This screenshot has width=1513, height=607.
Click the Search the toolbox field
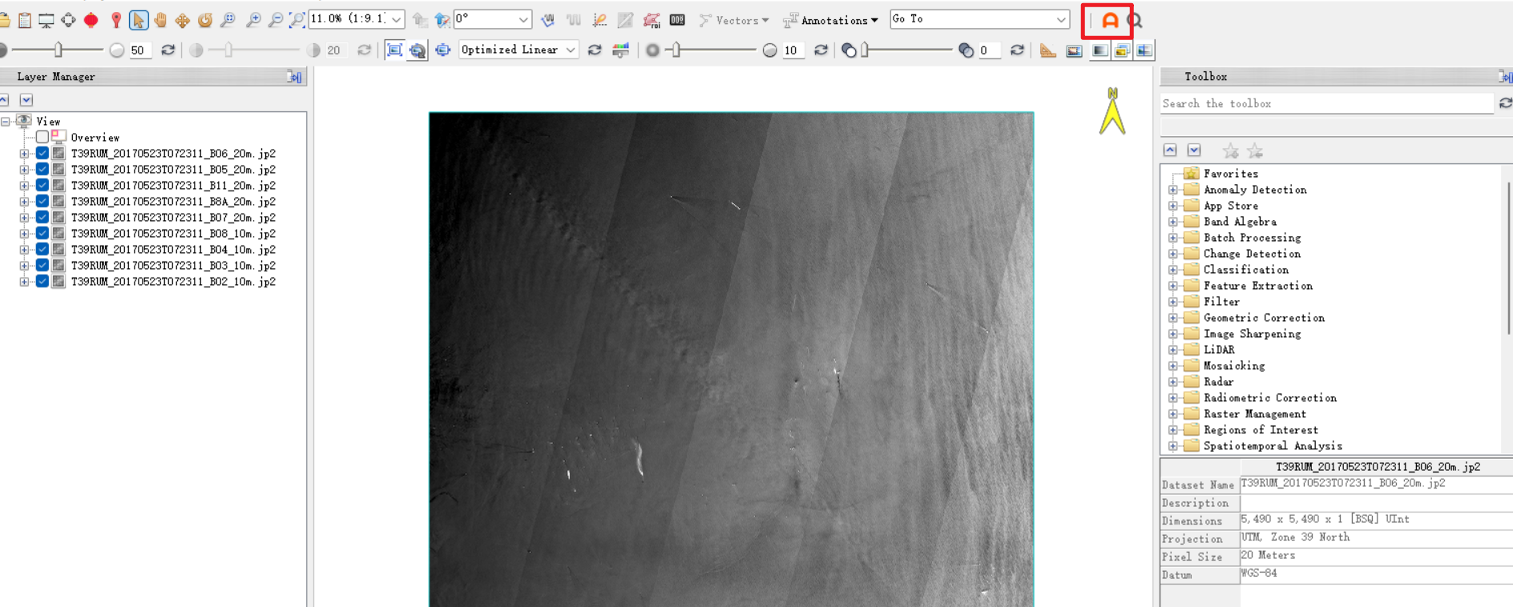pyautogui.click(x=1326, y=103)
